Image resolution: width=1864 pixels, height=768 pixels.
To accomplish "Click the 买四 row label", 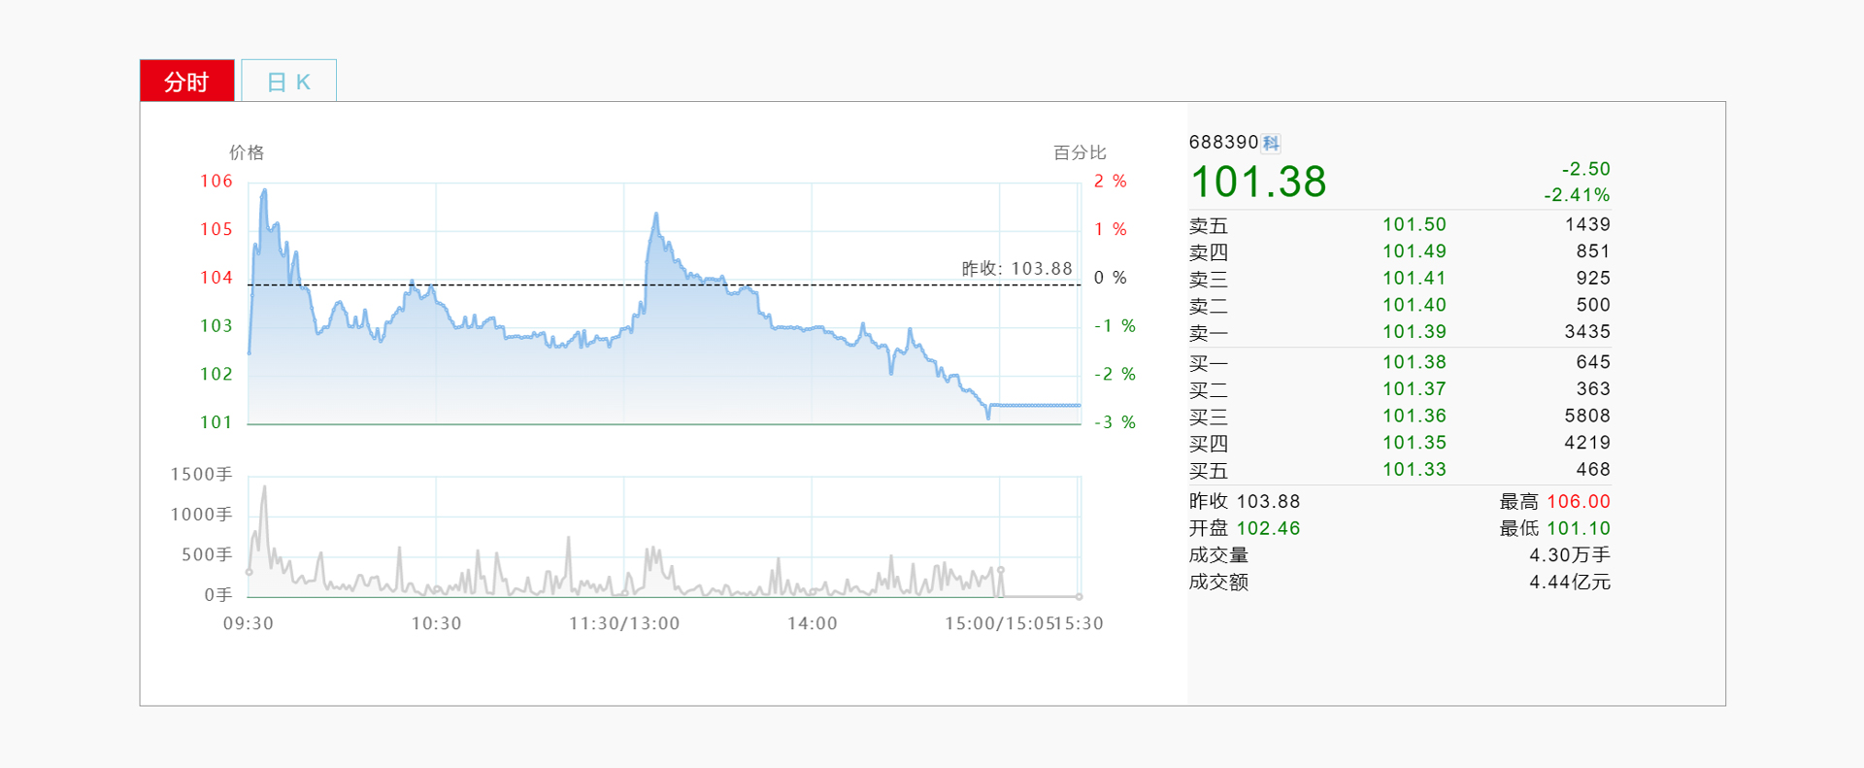I will point(1209,444).
